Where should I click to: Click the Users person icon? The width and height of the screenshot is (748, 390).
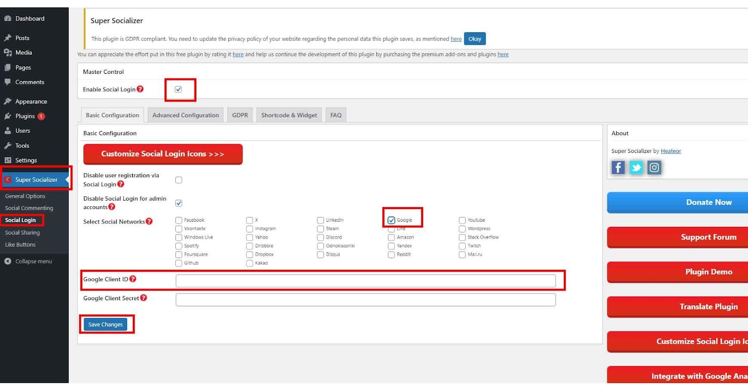7,130
